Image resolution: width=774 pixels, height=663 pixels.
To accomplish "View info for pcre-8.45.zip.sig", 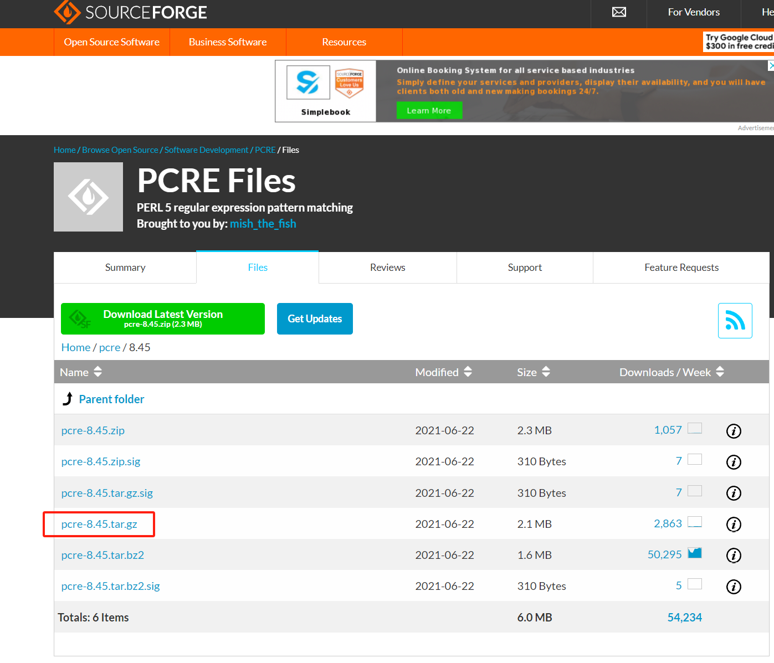I will click(x=734, y=462).
